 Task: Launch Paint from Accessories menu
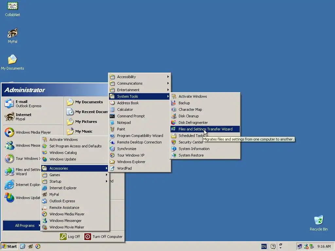[139, 129]
